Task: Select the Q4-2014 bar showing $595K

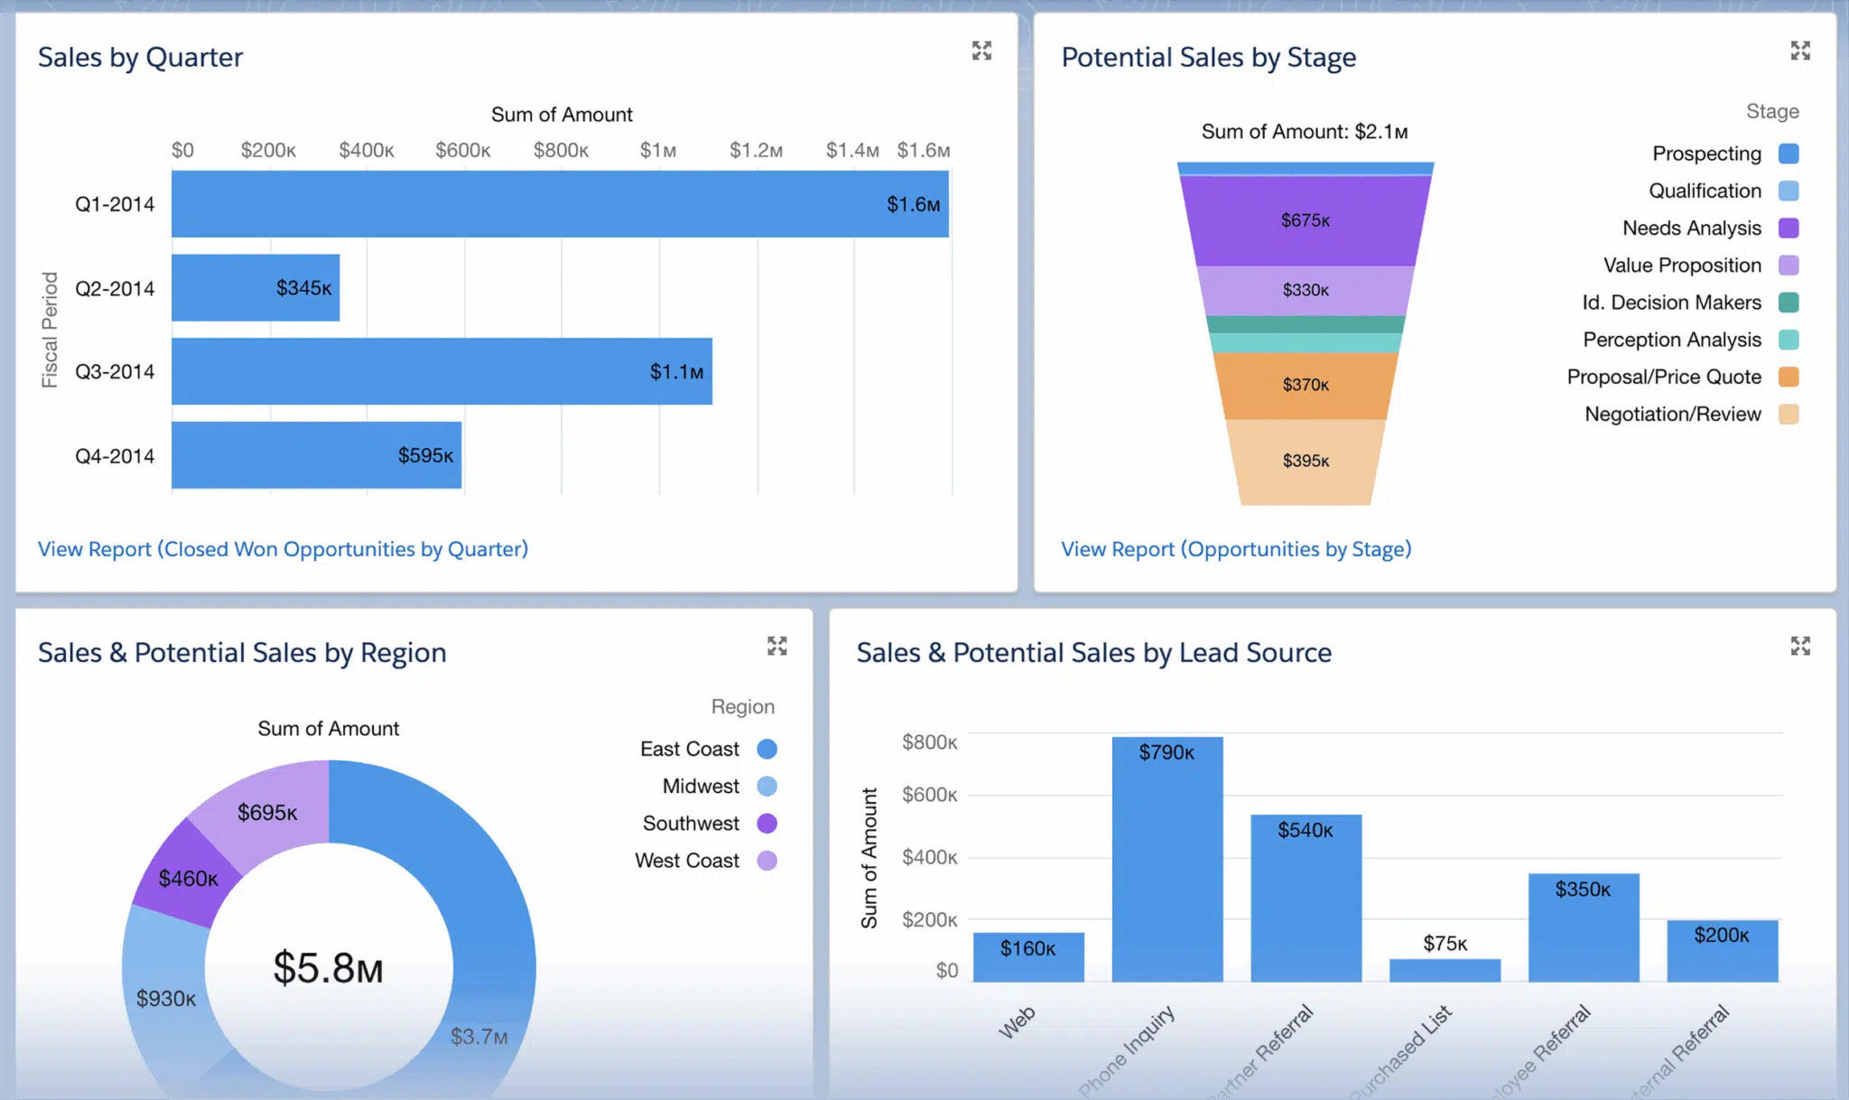Action: [x=316, y=455]
